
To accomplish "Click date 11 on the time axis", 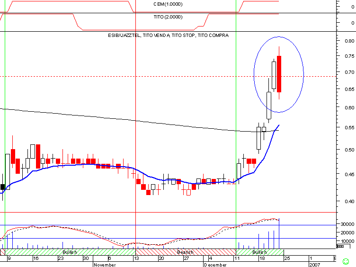I will click(x=237, y=258).
